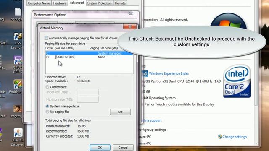
Task: Open the online support link
Action: point(152,120)
